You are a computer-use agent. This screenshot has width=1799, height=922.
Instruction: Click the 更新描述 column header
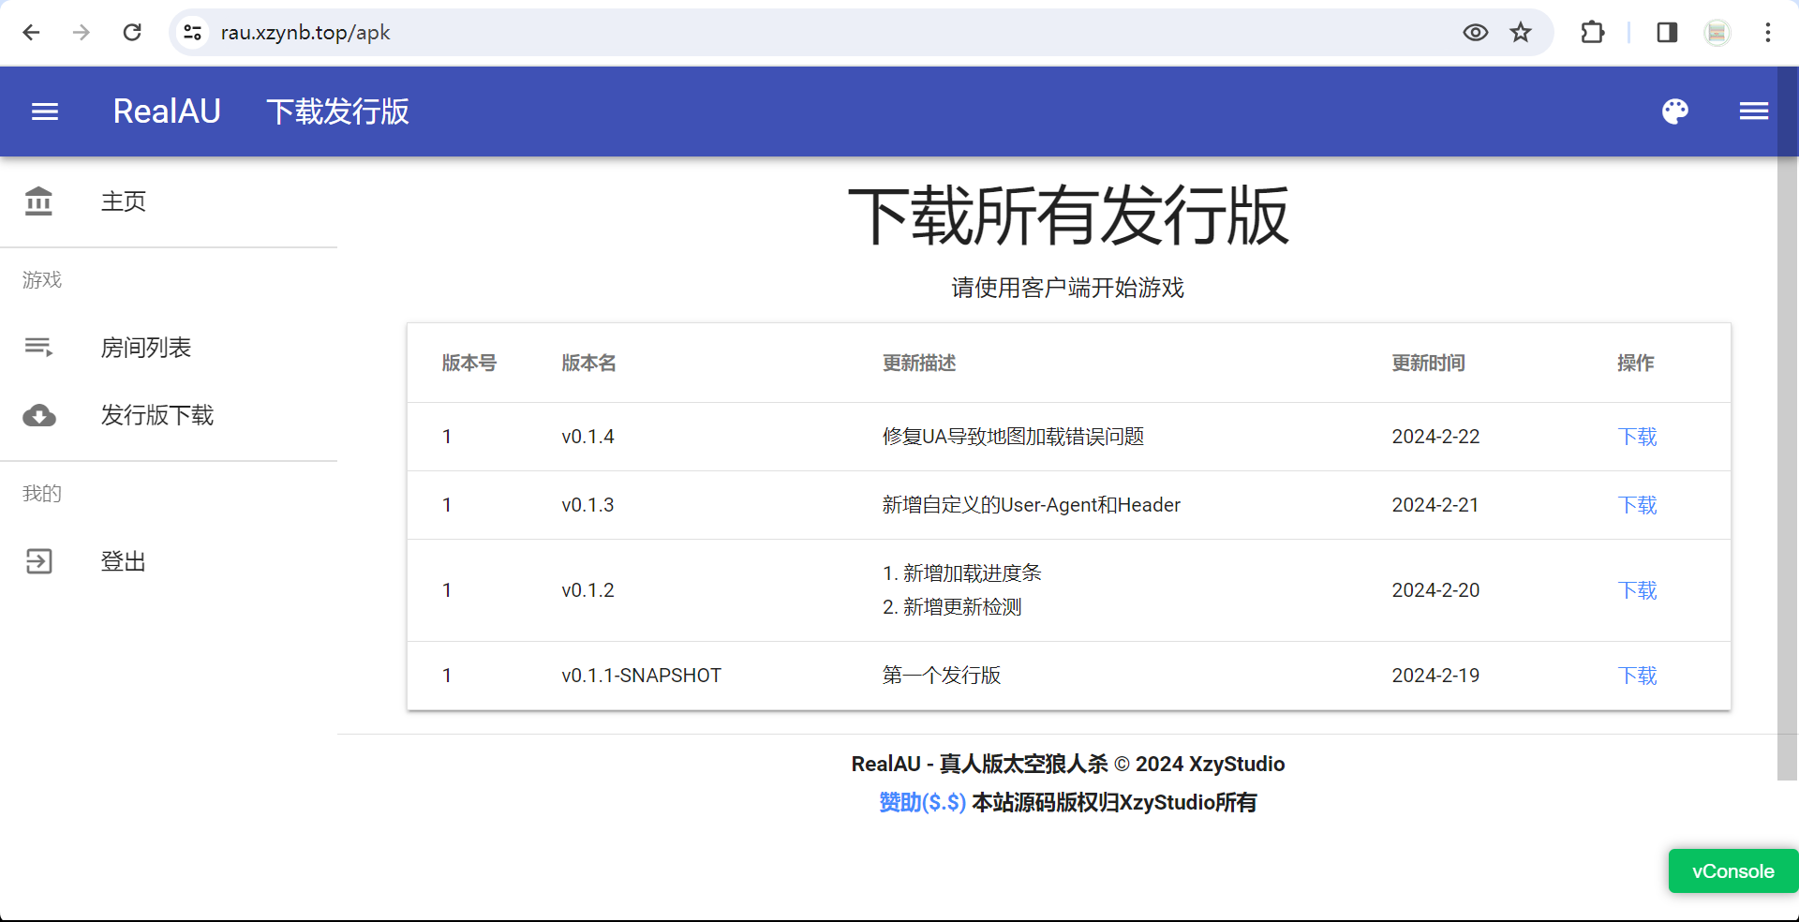[919, 363]
